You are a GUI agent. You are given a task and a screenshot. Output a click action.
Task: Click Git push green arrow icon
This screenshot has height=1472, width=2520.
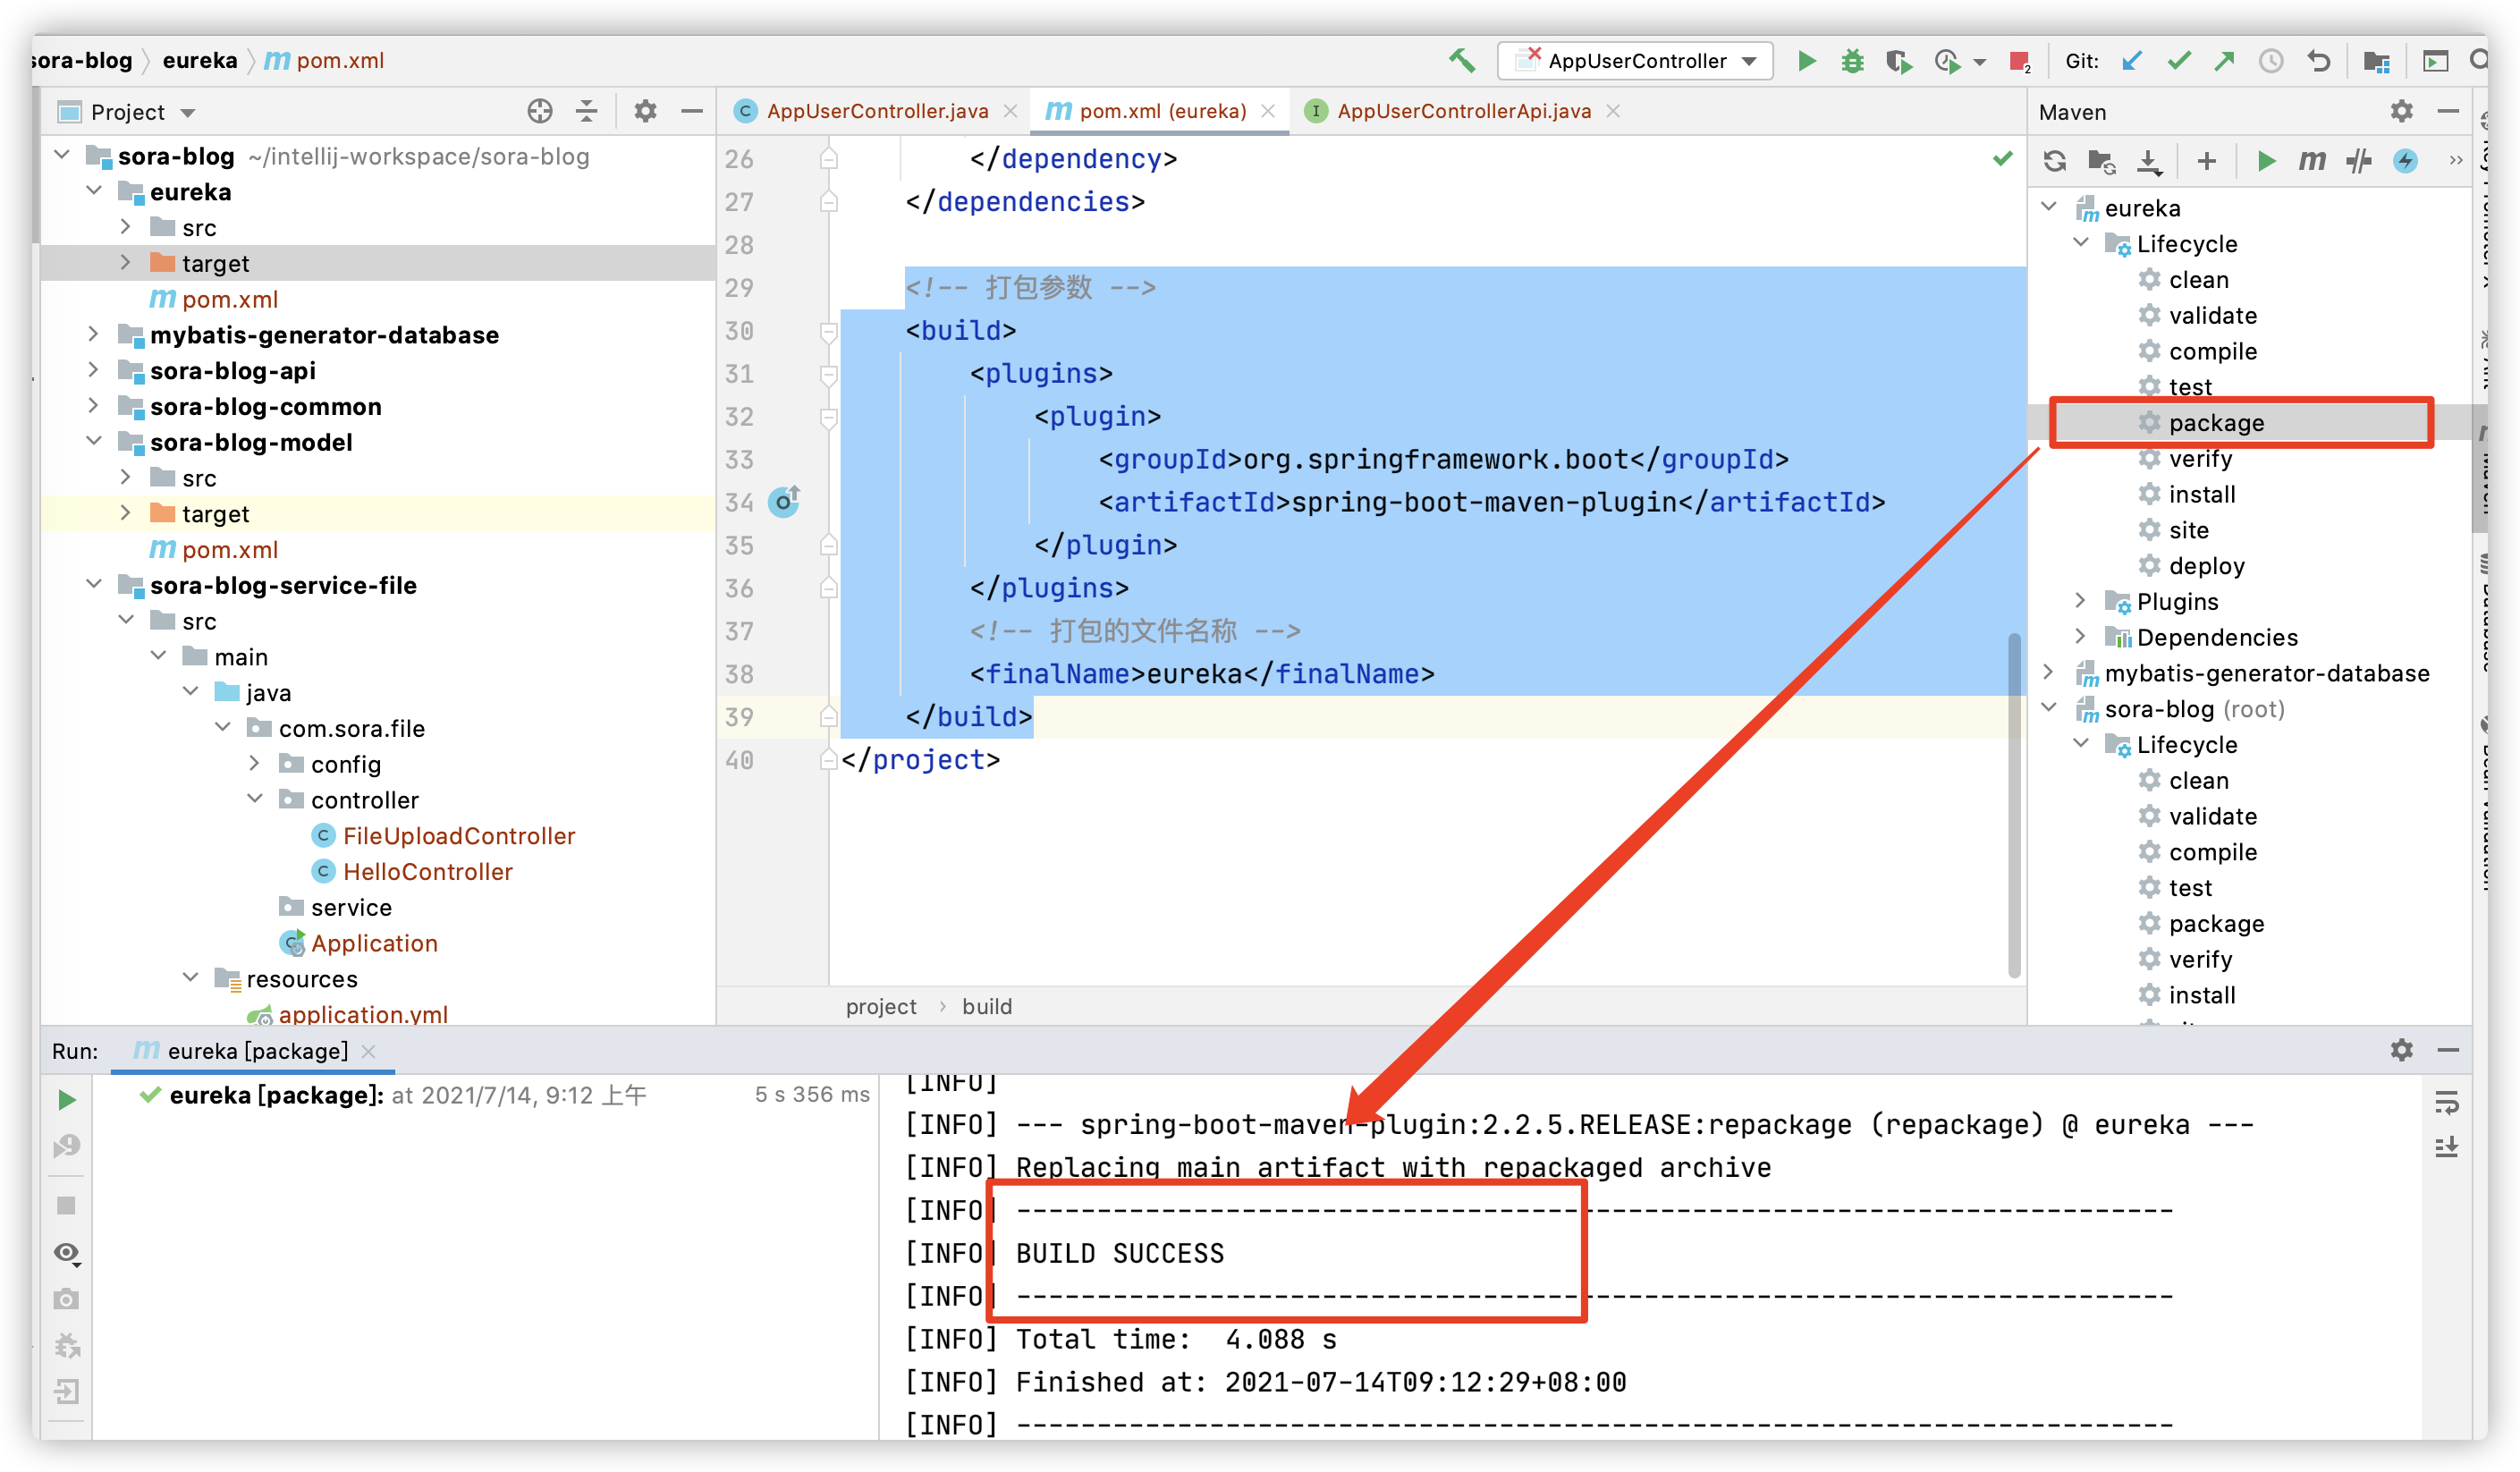2224,61
